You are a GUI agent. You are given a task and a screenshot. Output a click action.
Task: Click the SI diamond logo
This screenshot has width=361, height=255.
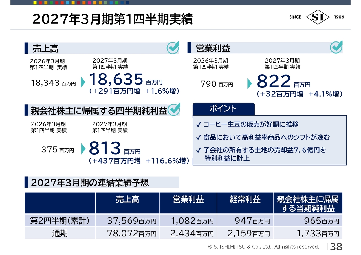318,17
